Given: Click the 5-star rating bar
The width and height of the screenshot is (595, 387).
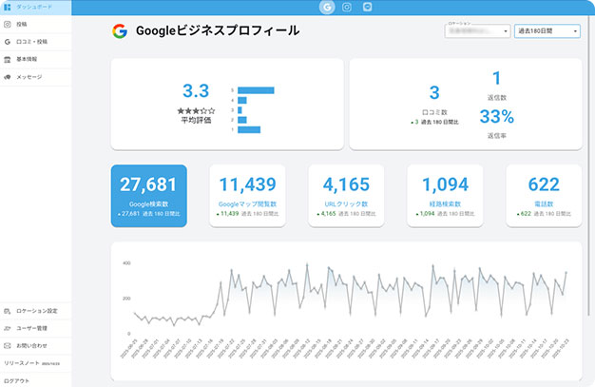Looking at the screenshot, I should [x=256, y=90].
